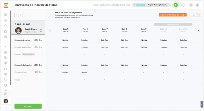Show previous days with week left chevron
204x111 pixels.
pyautogui.click(x=50, y=30)
